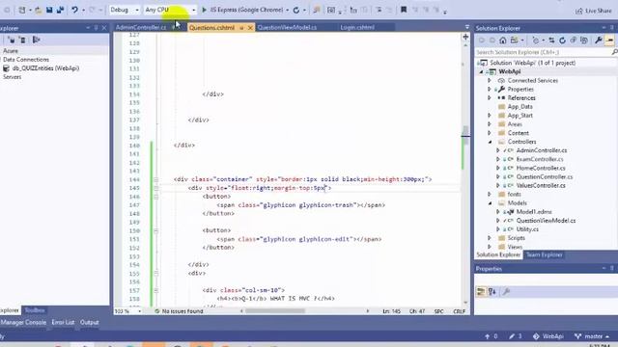Open the IIS Express target dropdown arrow
Viewport: 618px width, 347px height.
tap(288, 11)
